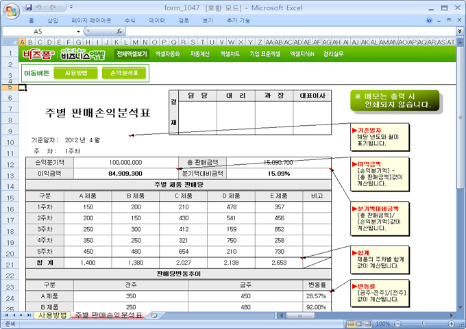Click the 엑셀차트 menu link
Image resolution: width=466 pixels, height=329 pixels.
click(x=230, y=53)
